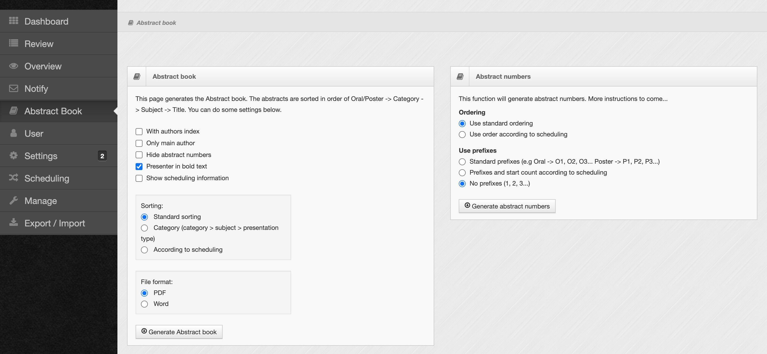This screenshot has height=354, width=767.
Task: Click the Scheduling shuffle icon
Action: 13,178
